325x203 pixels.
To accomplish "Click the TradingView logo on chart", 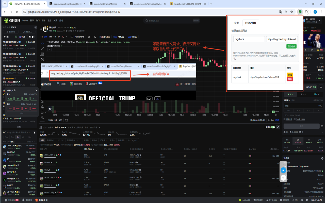I will [50, 109].
